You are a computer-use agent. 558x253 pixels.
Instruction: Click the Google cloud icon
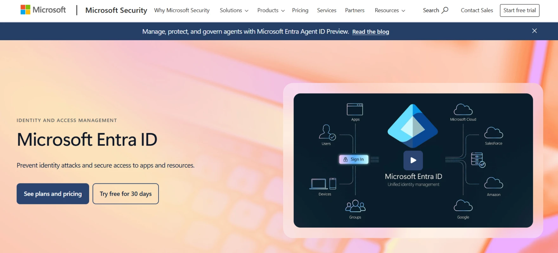point(463,206)
